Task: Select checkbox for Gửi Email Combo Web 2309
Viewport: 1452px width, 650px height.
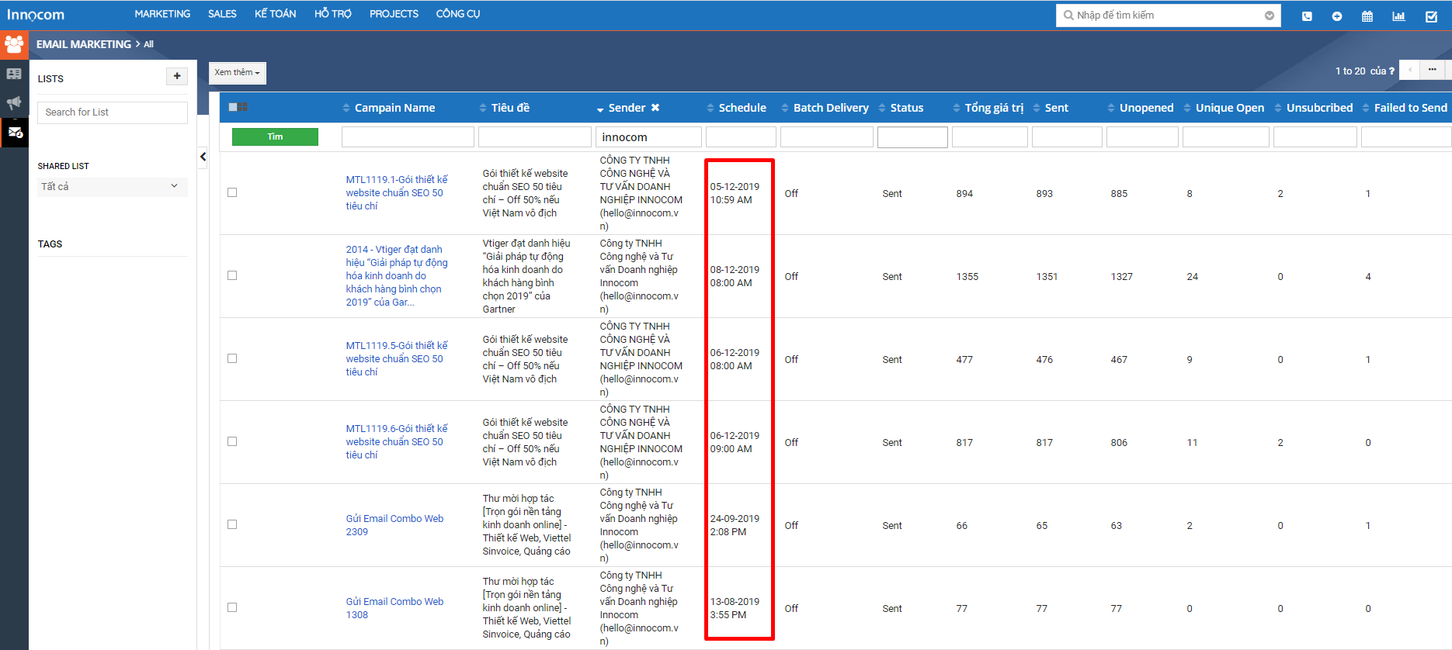Action: click(232, 524)
